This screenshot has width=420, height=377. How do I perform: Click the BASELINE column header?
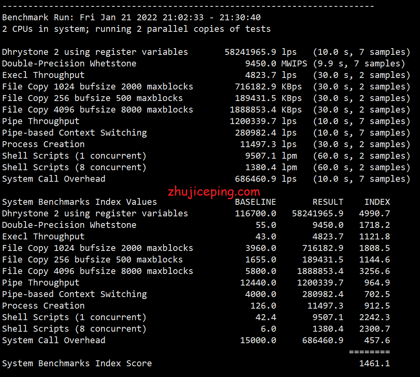click(x=255, y=202)
